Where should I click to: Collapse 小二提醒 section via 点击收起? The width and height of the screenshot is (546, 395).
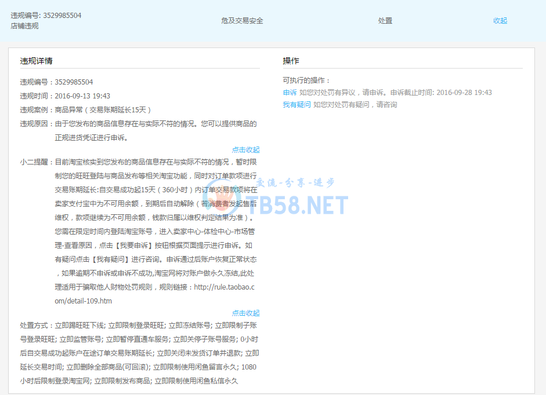pos(245,313)
